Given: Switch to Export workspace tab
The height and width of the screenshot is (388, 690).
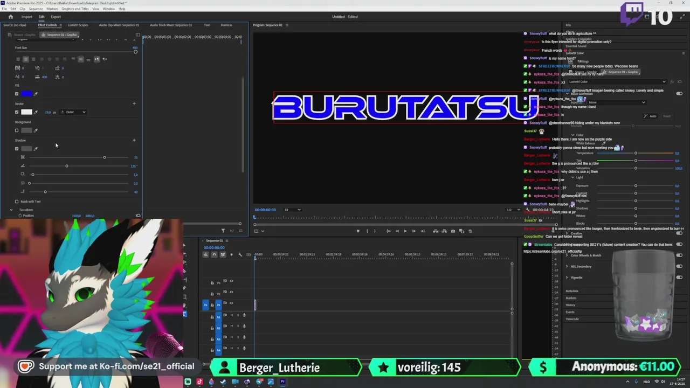Looking at the screenshot, I should coord(56,17).
